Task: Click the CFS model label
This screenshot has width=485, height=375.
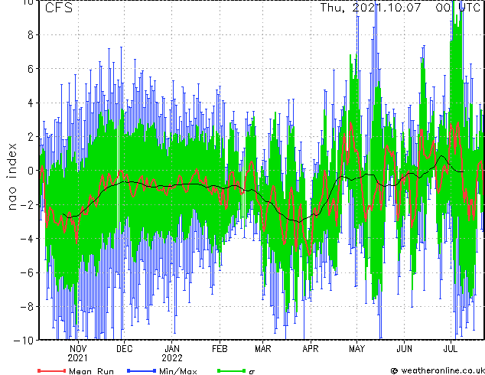Action: point(59,8)
